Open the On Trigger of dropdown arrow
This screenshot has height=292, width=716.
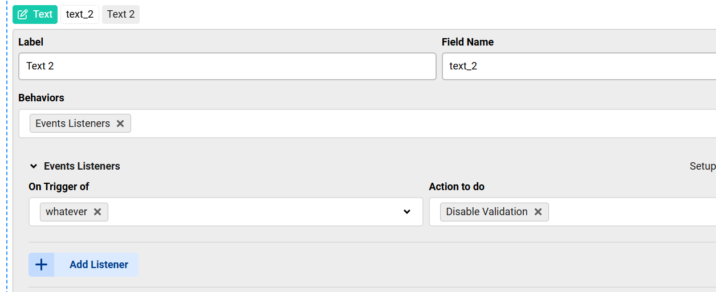pyautogui.click(x=407, y=212)
